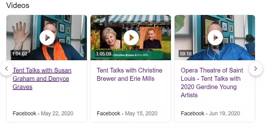Image resolution: width=266 pixels, height=131 pixels.
Task: Click the blonde woman portrait on the left
Action: (x=111, y=38)
